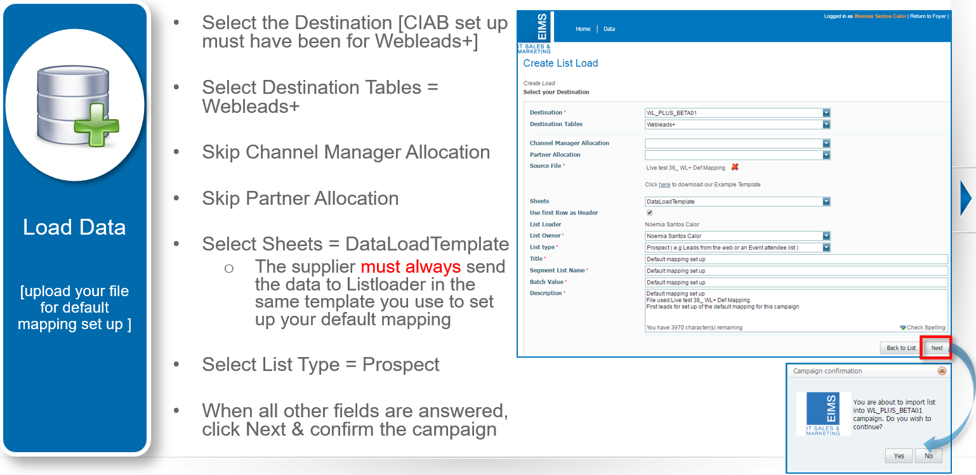Click the Next button
This screenshot has width=976, height=475.
pos(937,348)
